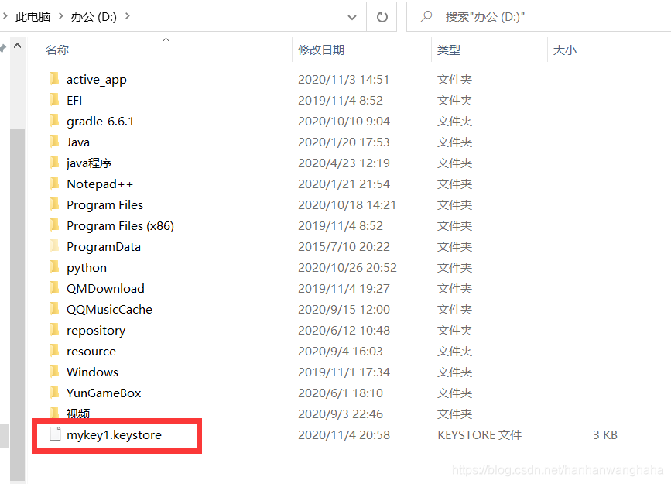Viewport: 671px width, 484px height.
Task: Click the active_app folder icon
Action: pyautogui.click(x=54, y=79)
